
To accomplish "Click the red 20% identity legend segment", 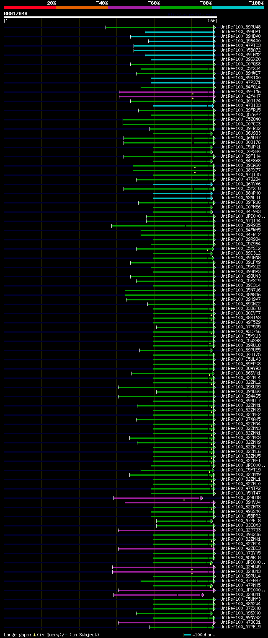I will pos(30,7).
